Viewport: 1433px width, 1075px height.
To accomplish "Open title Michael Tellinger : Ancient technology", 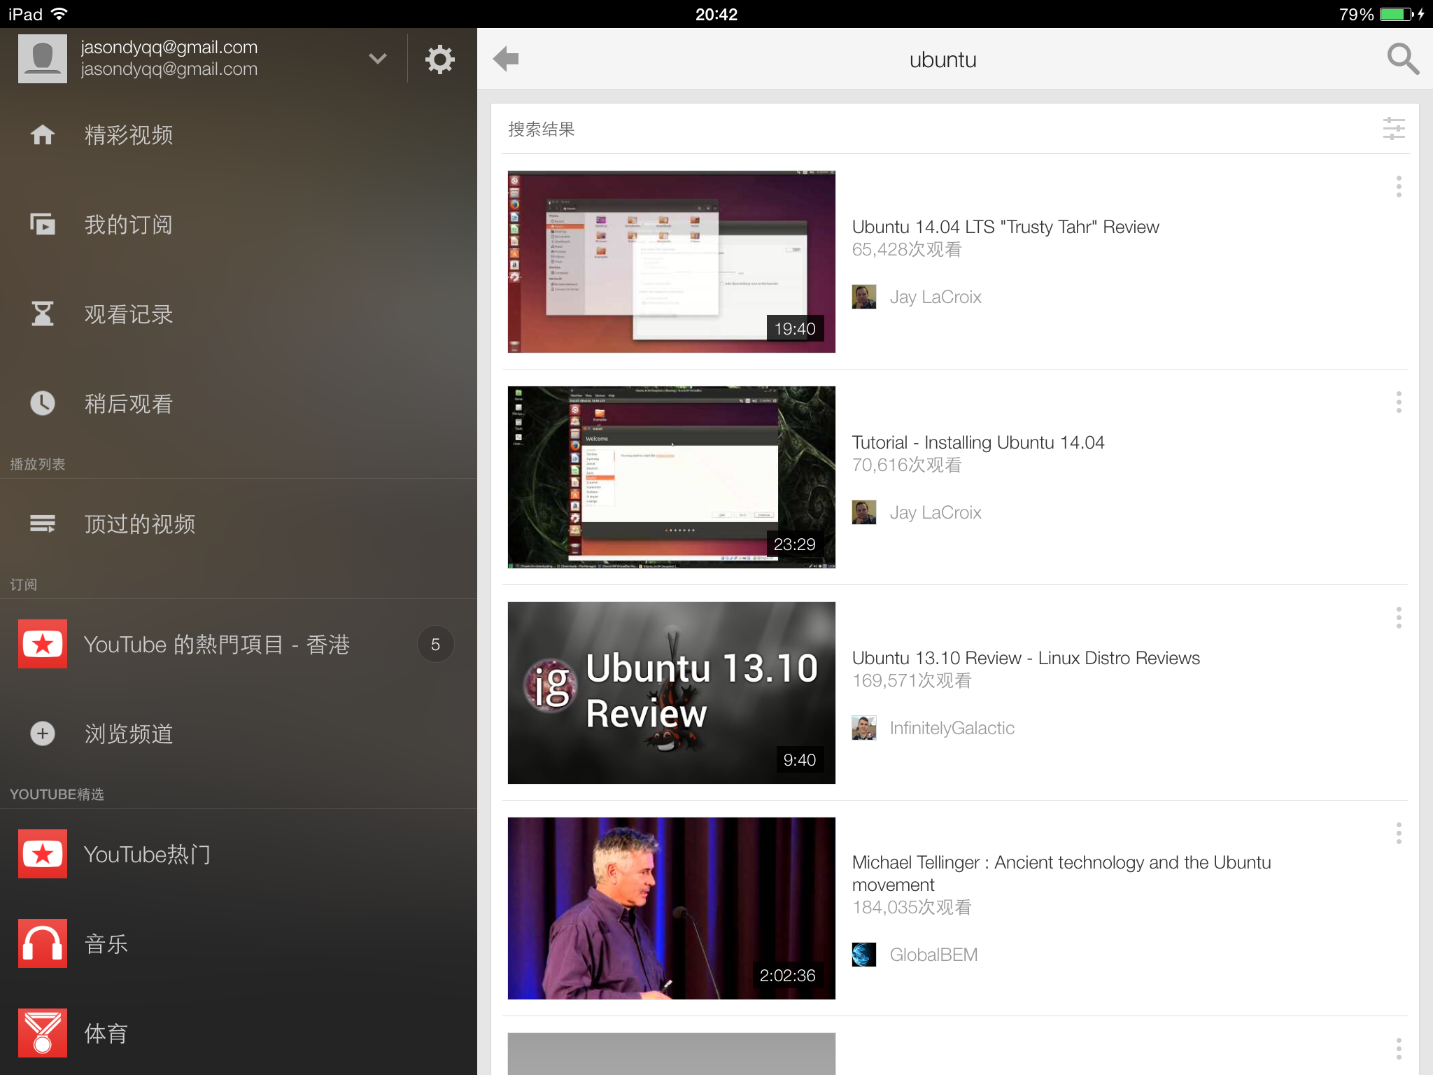I will (x=1061, y=873).
